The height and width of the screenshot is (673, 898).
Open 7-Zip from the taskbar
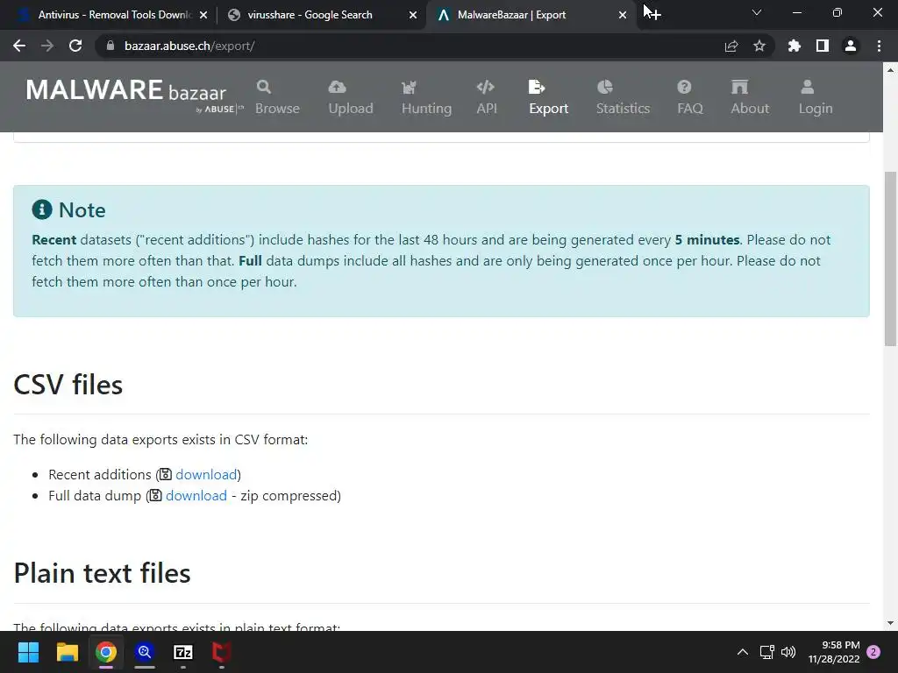183,652
